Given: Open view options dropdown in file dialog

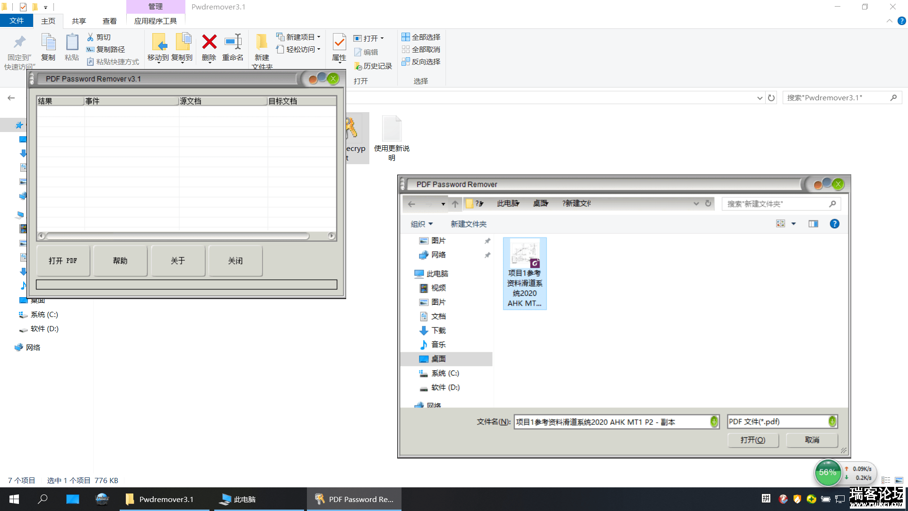Looking at the screenshot, I should tap(794, 224).
